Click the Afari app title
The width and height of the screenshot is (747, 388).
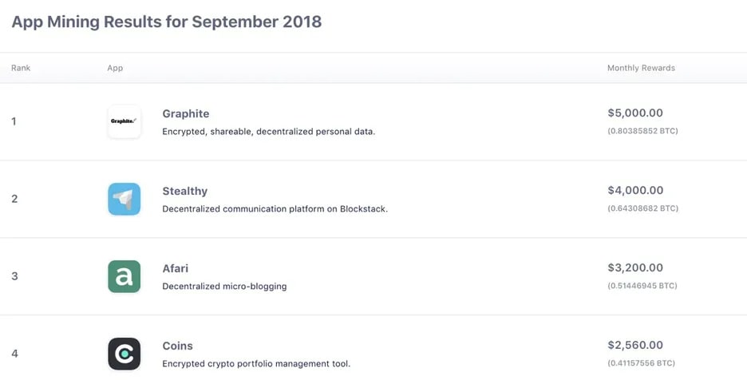pyautogui.click(x=176, y=268)
